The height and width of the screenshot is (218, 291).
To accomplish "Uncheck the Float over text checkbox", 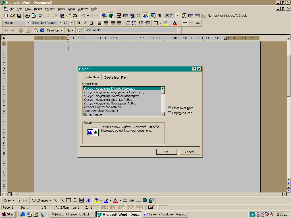I will [x=169, y=108].
